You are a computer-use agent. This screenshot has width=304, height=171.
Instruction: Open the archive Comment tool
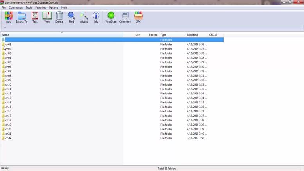[x=125, y=17]
